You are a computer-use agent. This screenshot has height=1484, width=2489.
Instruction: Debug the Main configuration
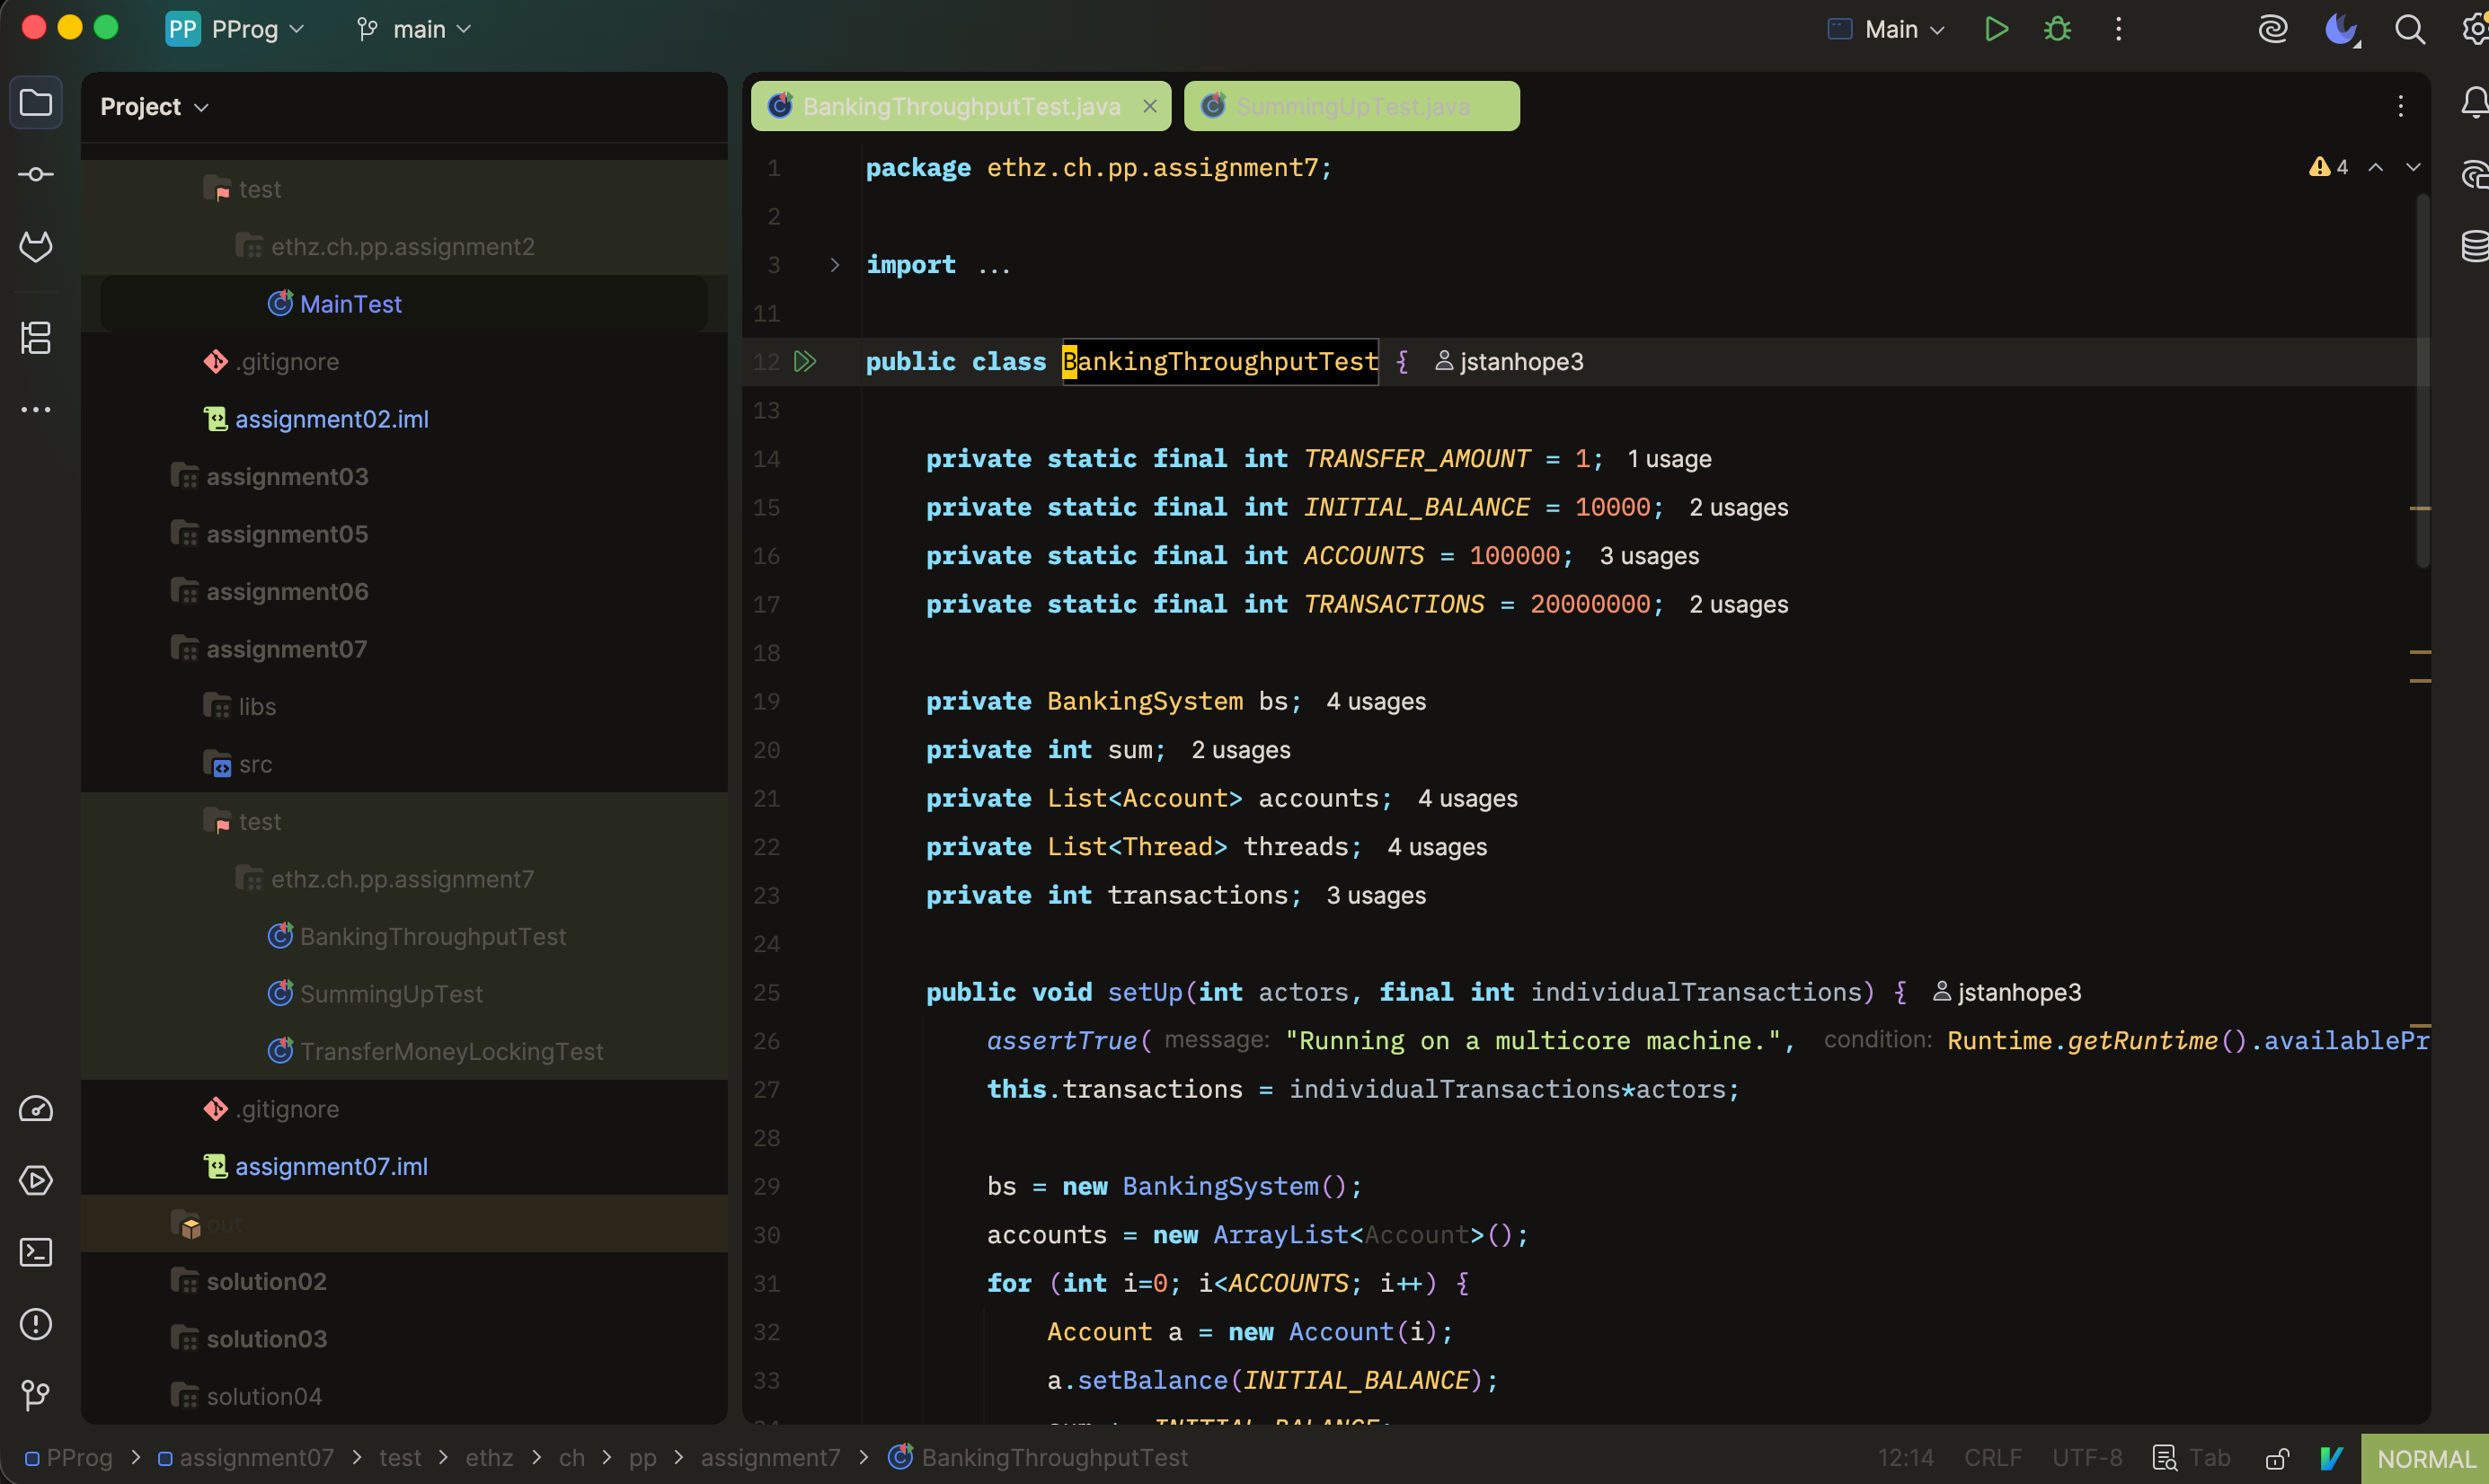point(2057,29)
